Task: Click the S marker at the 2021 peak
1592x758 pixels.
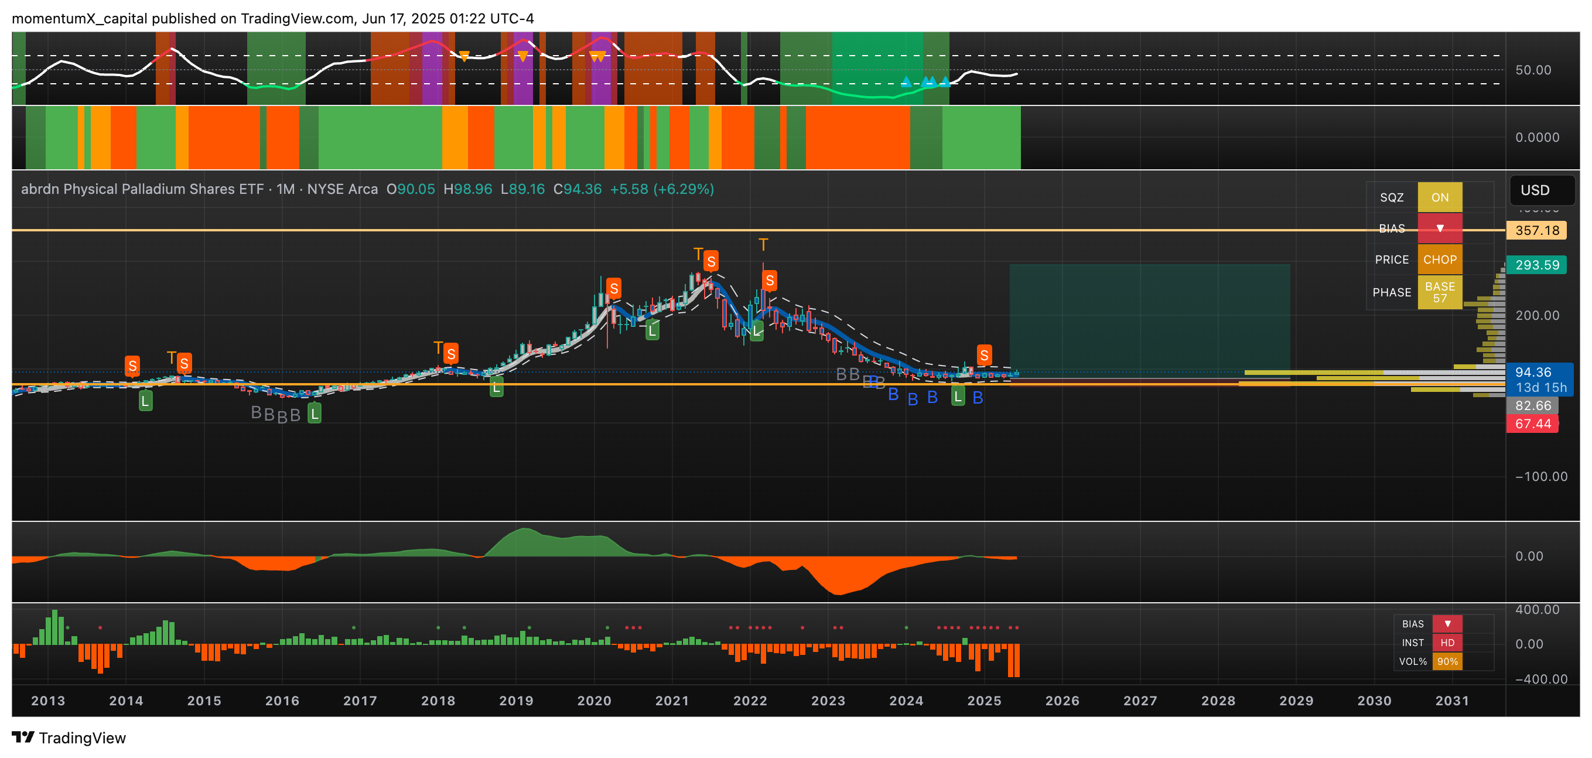Action: [x=710, y=261]
